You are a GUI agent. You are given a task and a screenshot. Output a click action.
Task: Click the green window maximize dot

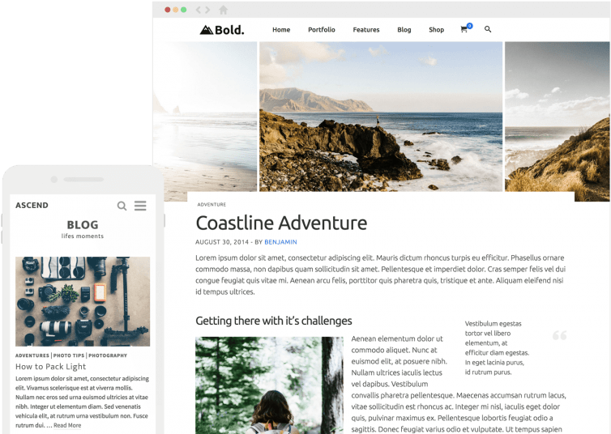[183, 10]
